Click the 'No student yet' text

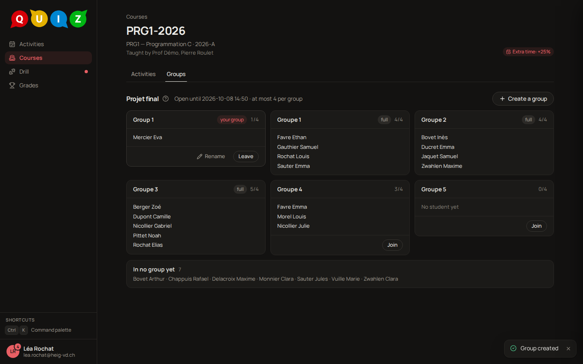point(440,207)
